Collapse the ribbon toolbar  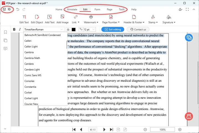click(194, 9)
